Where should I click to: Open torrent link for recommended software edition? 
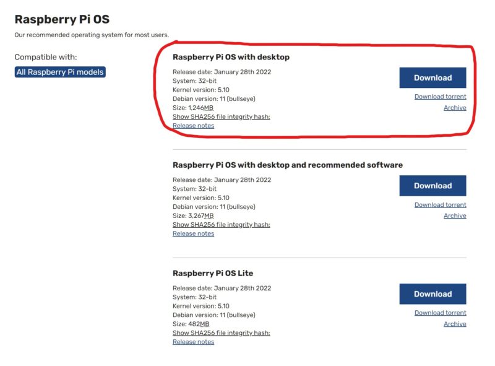click(440, 205)
